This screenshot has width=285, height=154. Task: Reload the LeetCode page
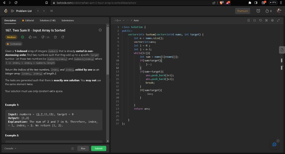click(x=16, y=3)
